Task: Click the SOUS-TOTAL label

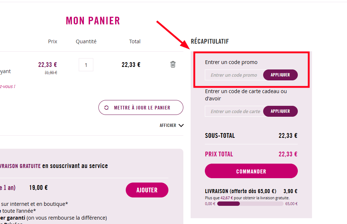Action: coord(220,136)
